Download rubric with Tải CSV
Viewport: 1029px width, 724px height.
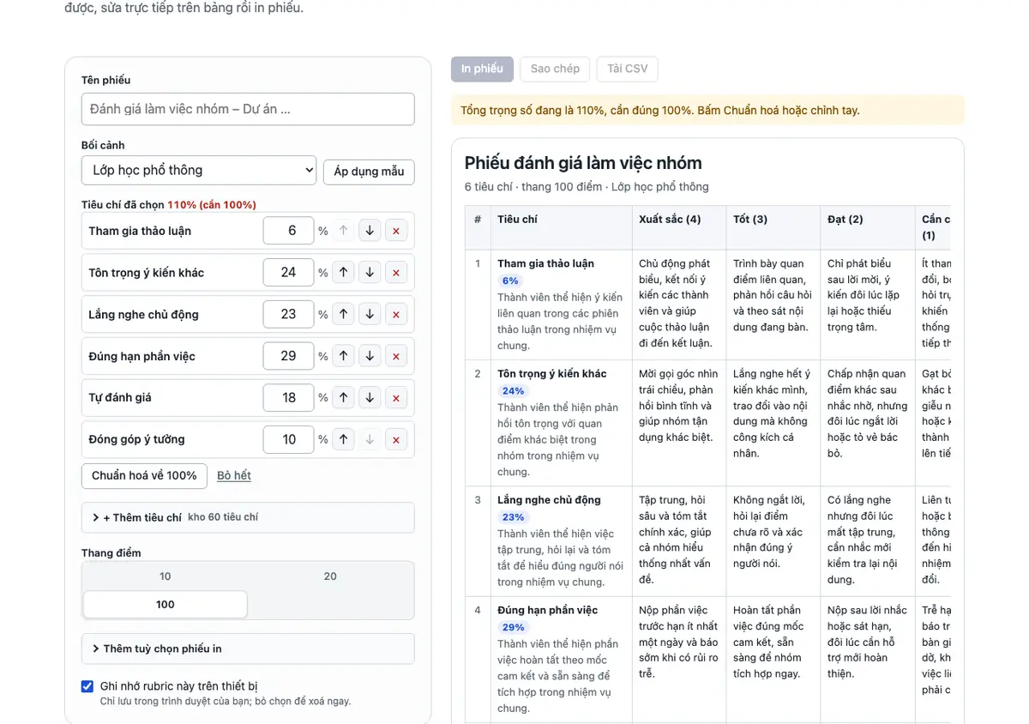pos(628,69)
